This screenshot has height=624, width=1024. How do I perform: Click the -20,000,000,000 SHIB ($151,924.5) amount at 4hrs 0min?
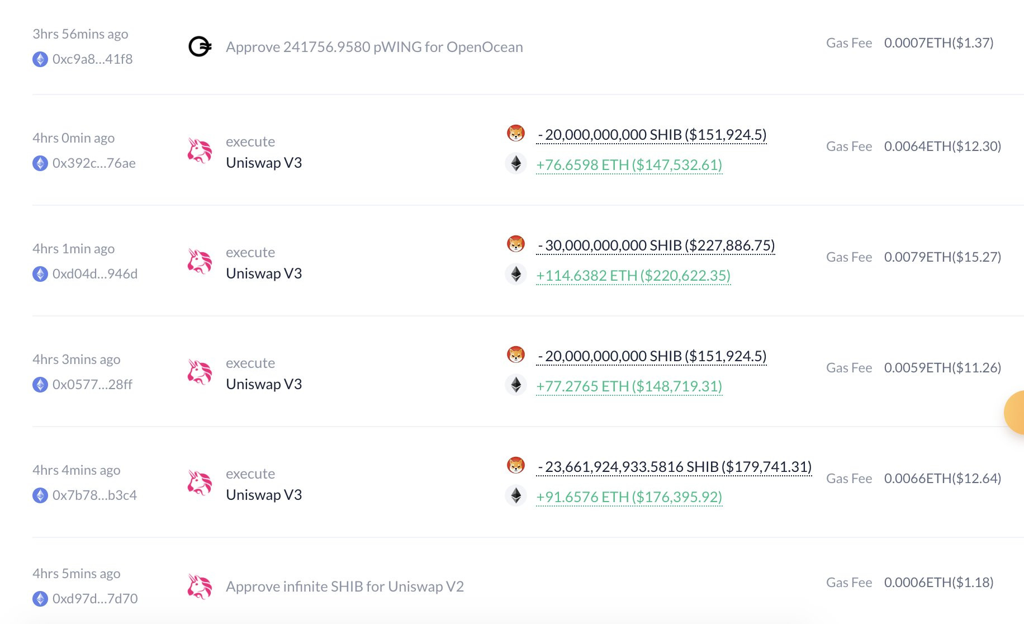[x=651, y=135]
